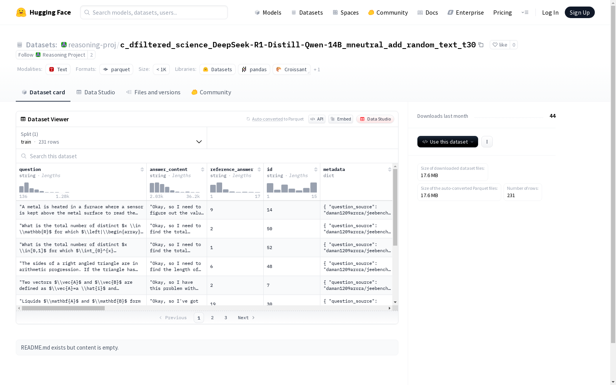Open Models in top navigation

tap(268, 12)
